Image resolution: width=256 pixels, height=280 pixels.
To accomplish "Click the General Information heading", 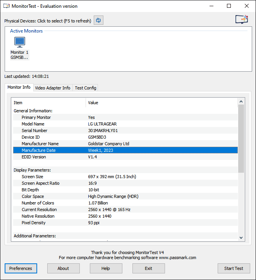I will [x=33, y=111].
